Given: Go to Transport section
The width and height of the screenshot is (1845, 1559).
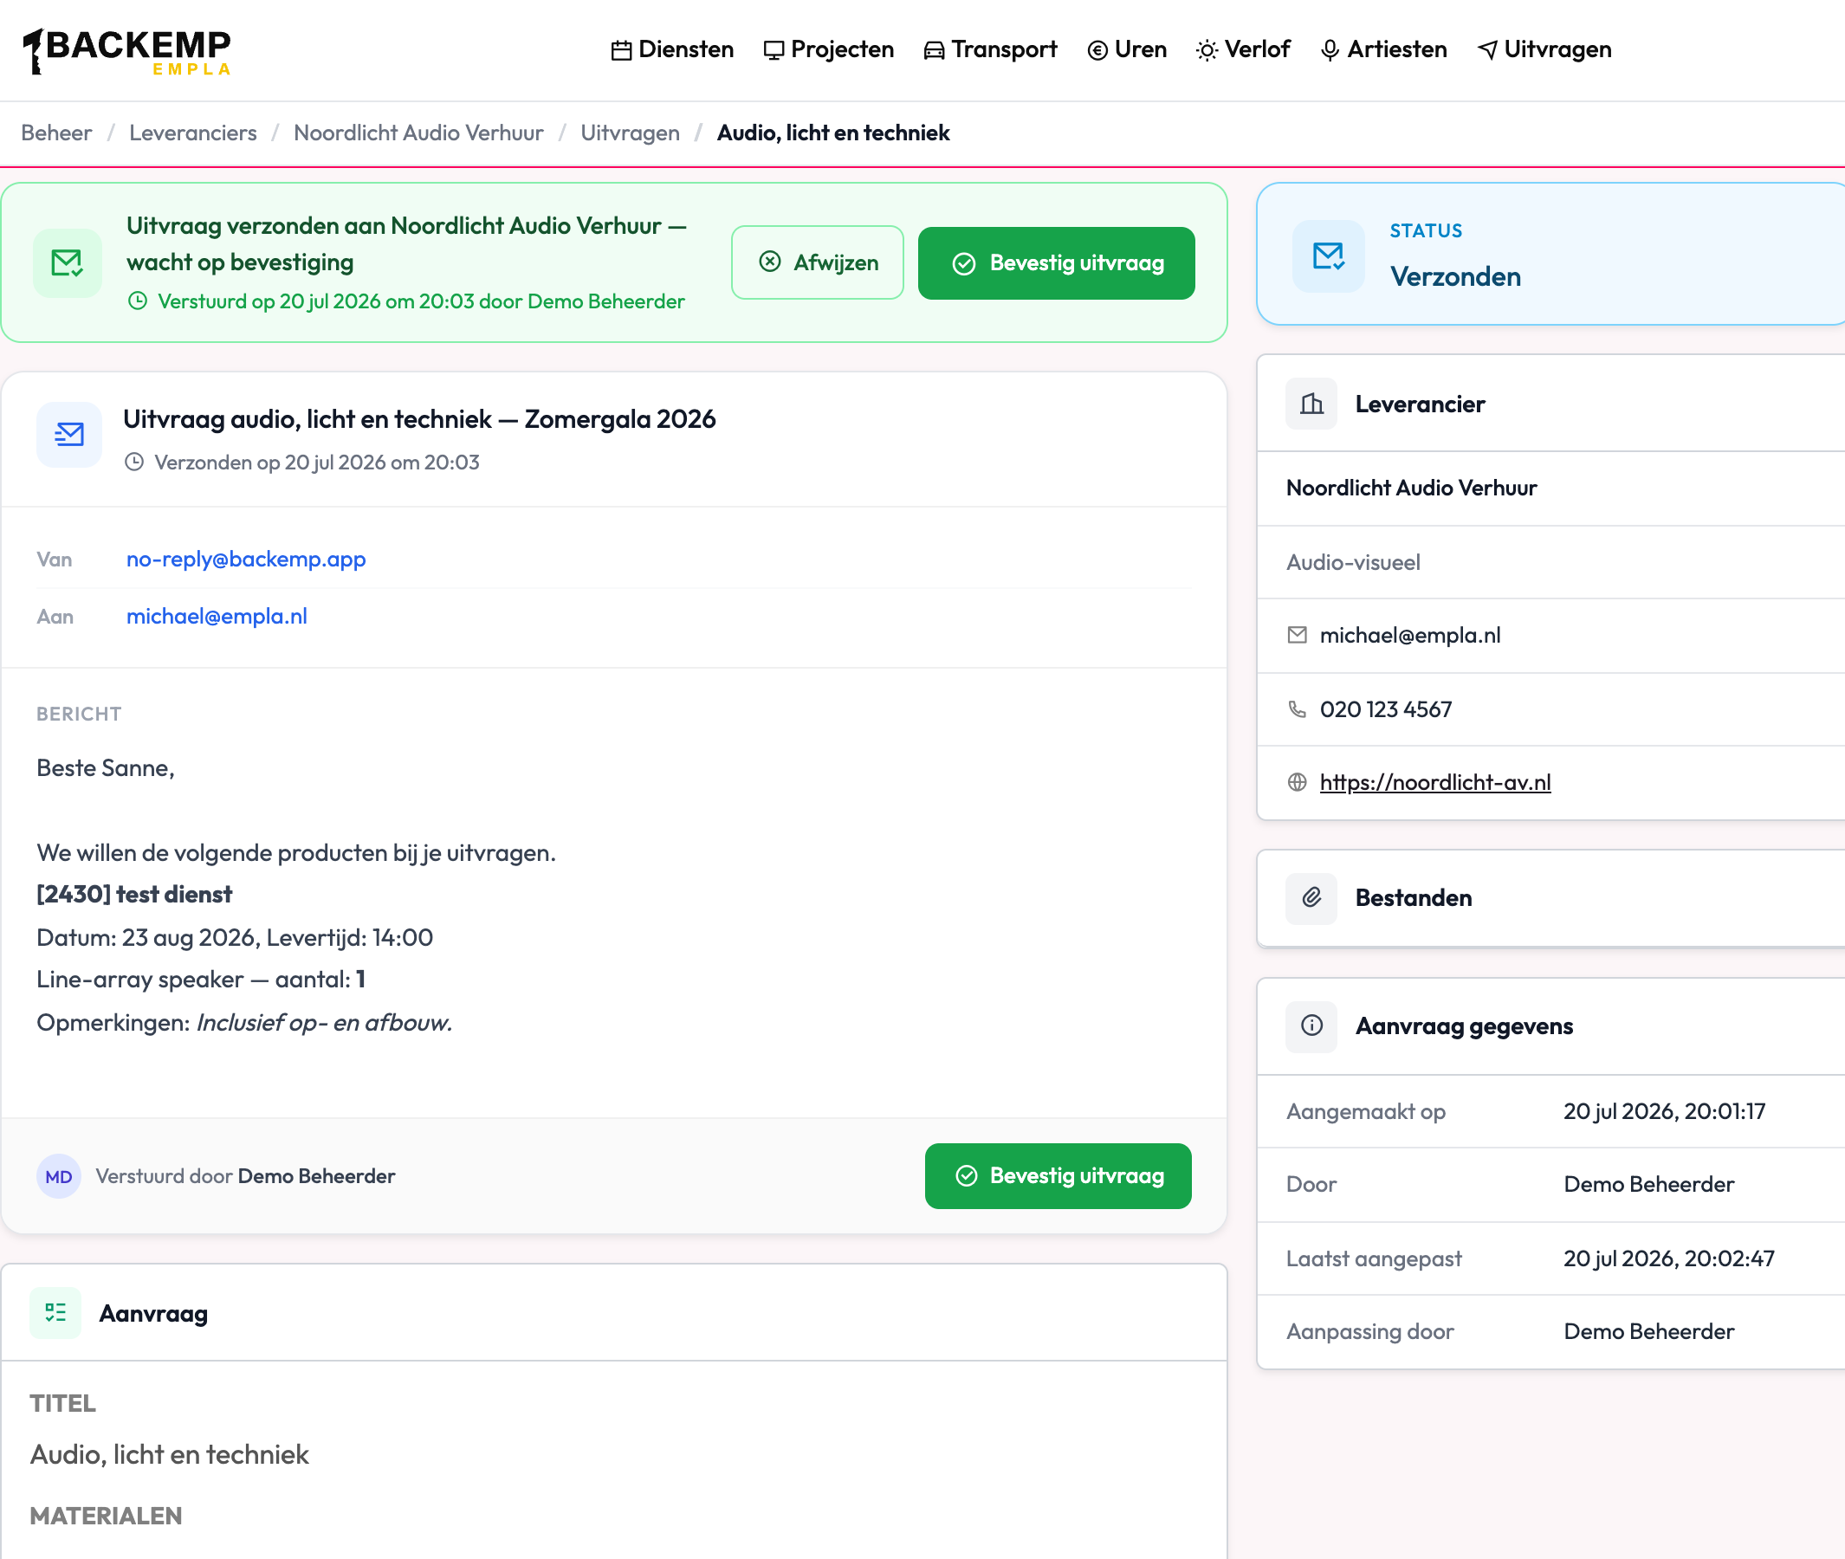Looking at the screenshot, I should [x=991, y=49].
